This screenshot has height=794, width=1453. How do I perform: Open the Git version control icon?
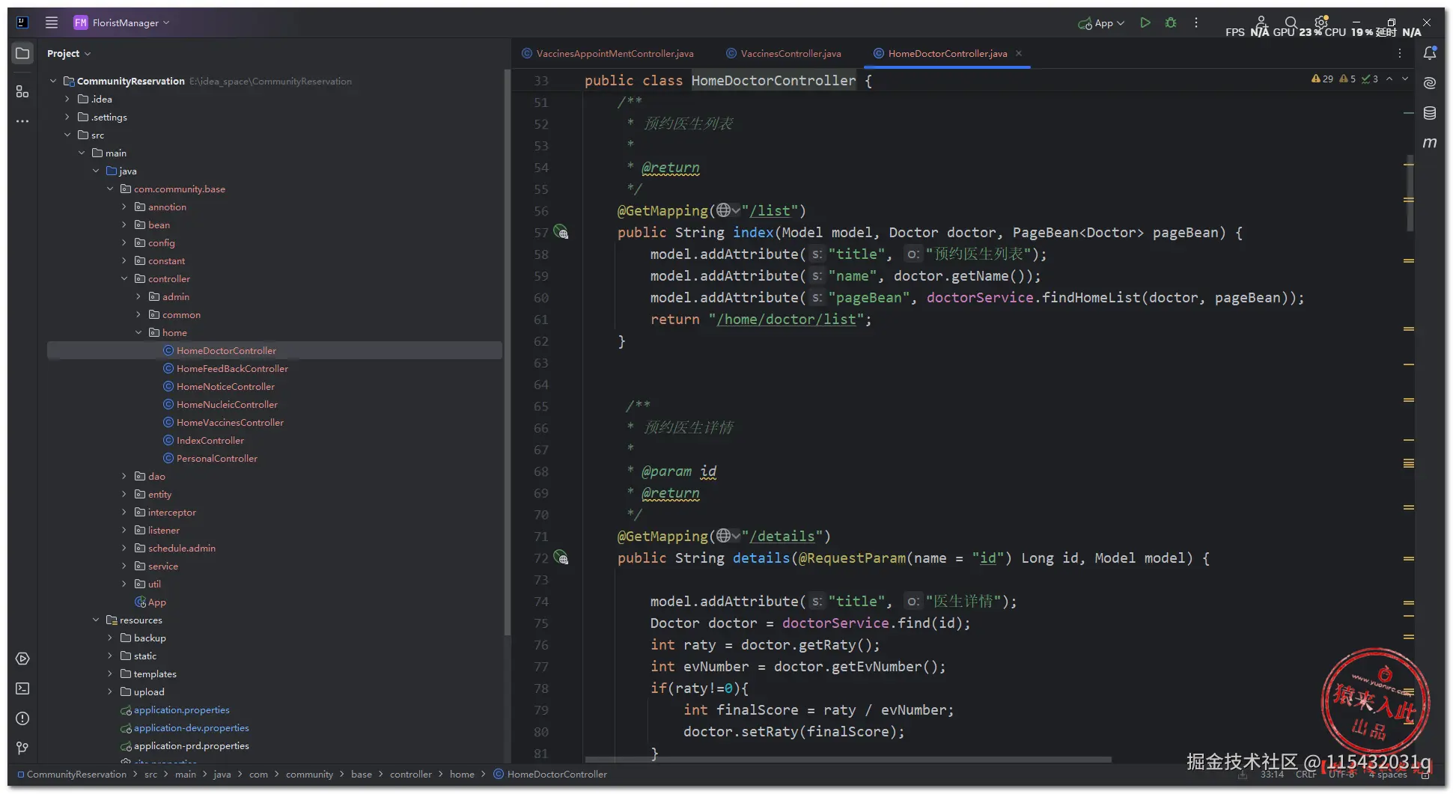tap(22, 748)
